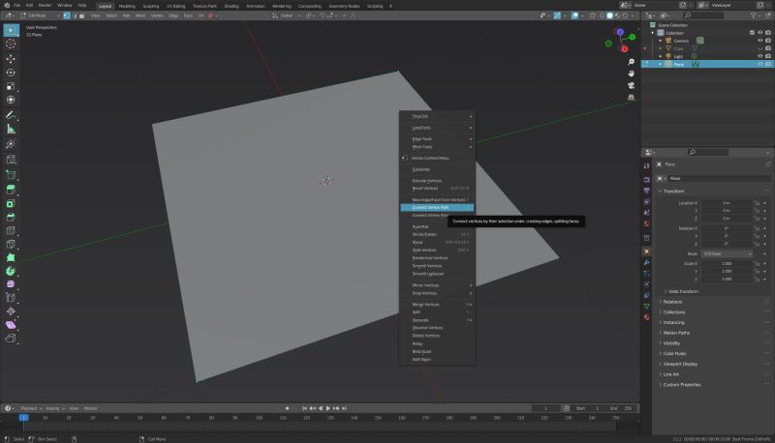Toggle camera view icon in viewport

click(x=632, y=85)
